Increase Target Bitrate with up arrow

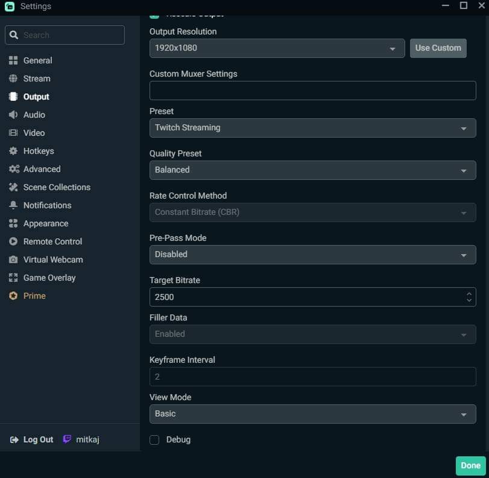tap(469, 293)
